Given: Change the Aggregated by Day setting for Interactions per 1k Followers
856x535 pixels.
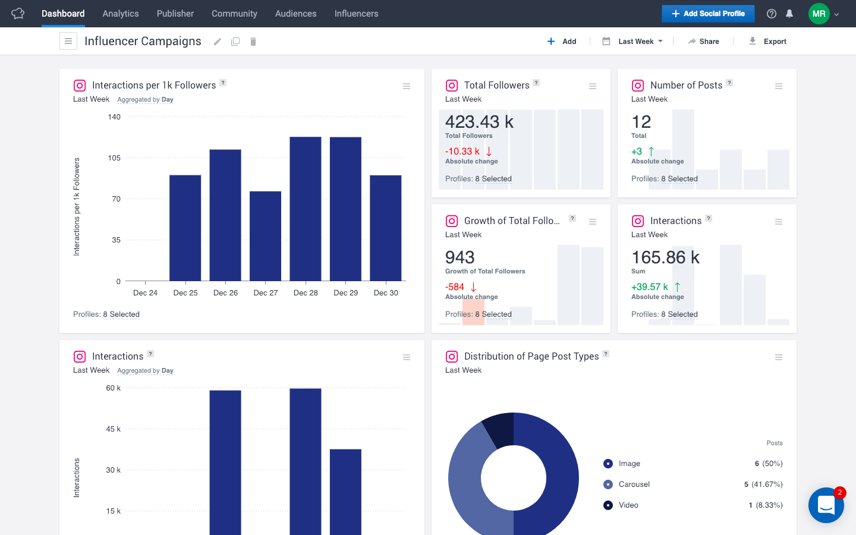Looking at the screenshot, I should pyautogui.click(x=146, y=100).
